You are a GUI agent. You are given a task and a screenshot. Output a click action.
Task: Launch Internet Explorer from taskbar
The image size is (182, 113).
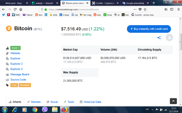pos(15,110)
